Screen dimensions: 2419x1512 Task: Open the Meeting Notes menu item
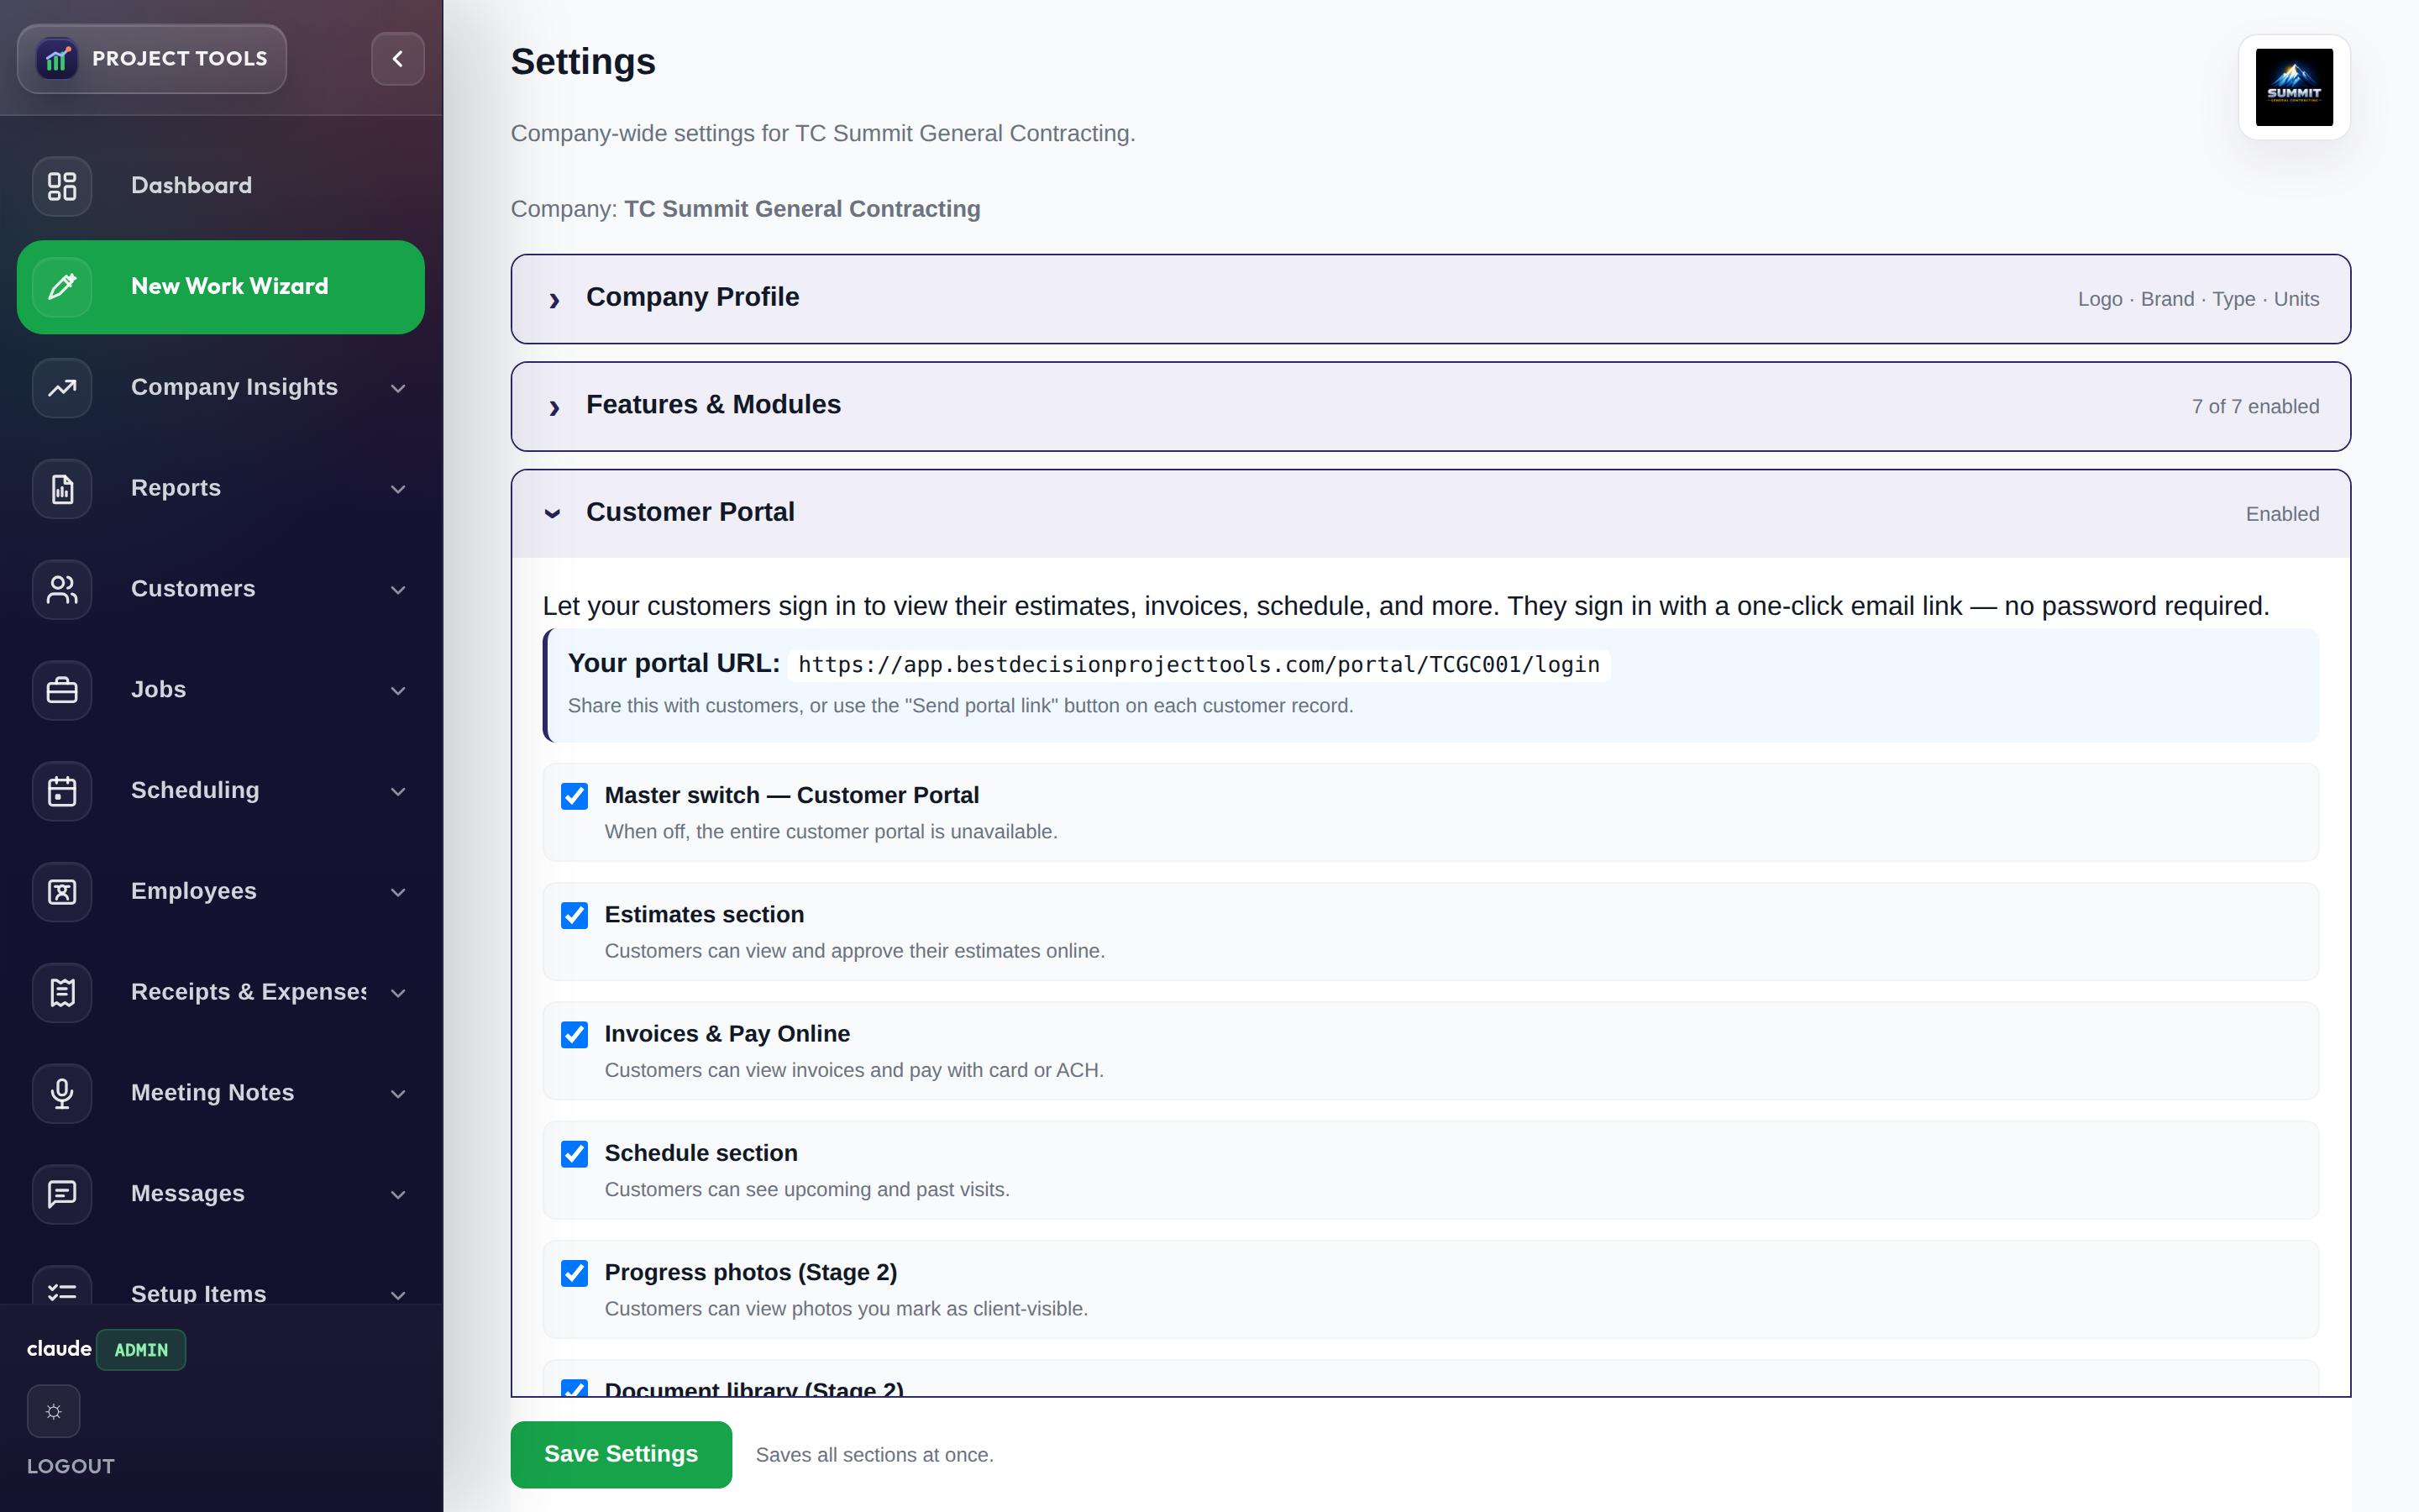pos(221,1093)
